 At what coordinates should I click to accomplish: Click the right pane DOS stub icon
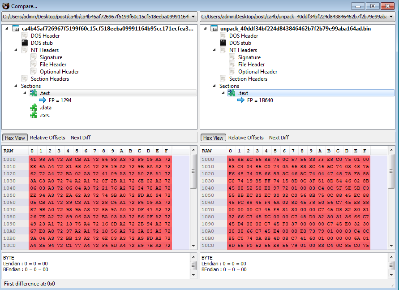click(x=223, y=43)
